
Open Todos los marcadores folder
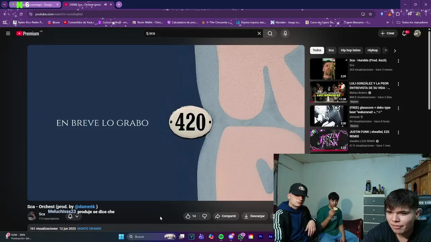(x=412, y=23)
